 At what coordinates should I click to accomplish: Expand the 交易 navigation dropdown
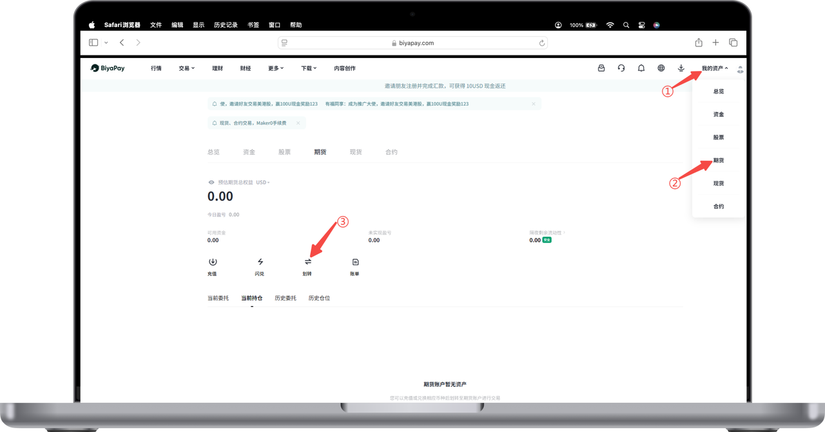point(186,68)
